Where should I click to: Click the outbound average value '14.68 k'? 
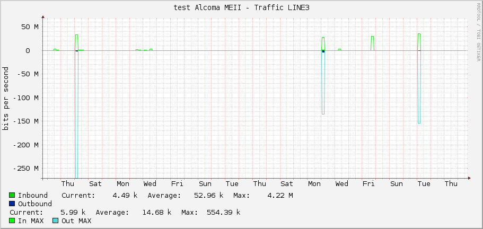tap(157, 213)
